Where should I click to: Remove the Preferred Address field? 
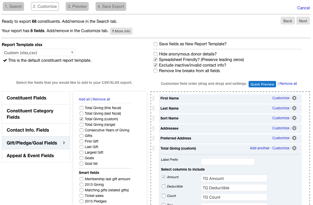tap(294, 138)
